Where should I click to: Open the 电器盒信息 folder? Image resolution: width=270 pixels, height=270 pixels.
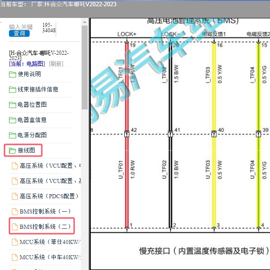[x=32, y=120]
